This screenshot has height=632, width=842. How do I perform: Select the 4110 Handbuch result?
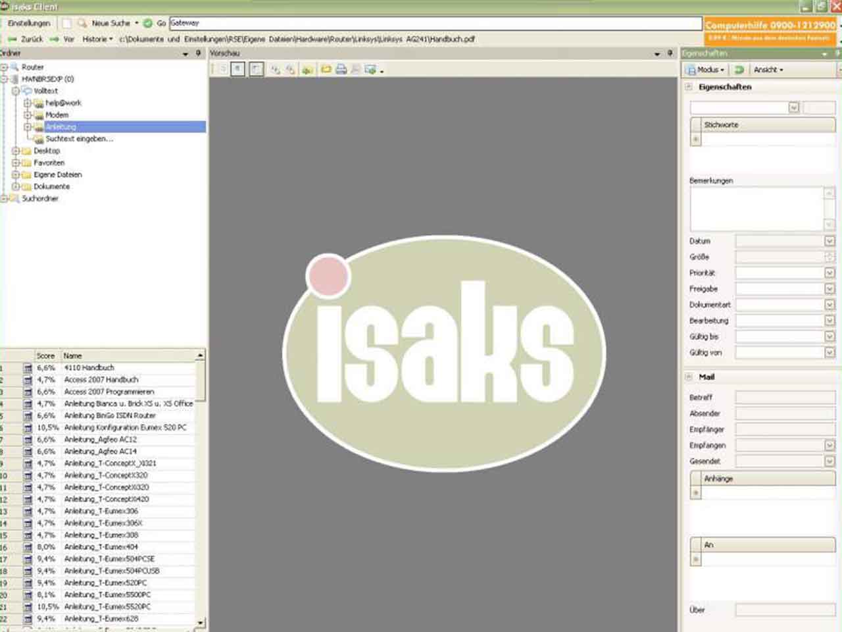[89, 368]
